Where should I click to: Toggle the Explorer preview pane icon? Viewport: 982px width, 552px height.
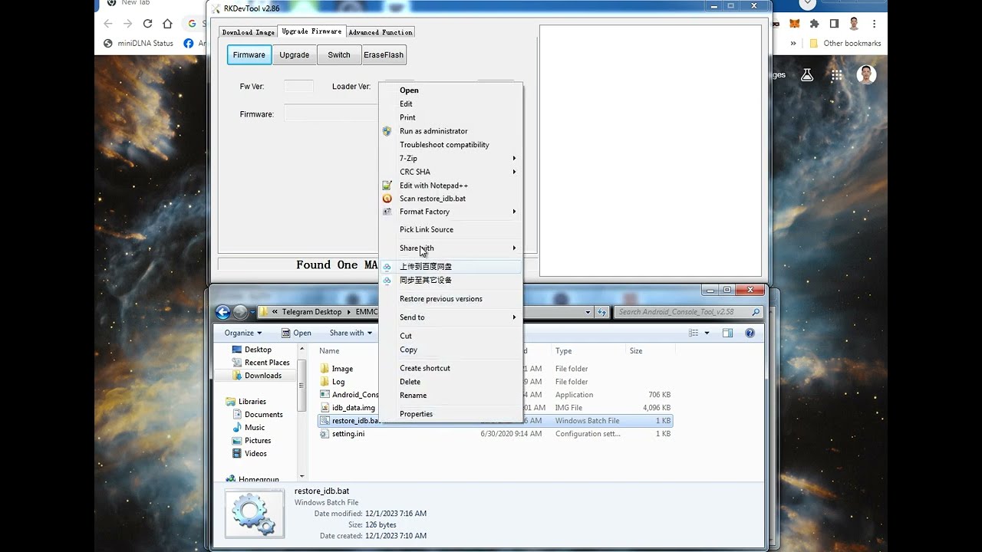pos(727,333)
